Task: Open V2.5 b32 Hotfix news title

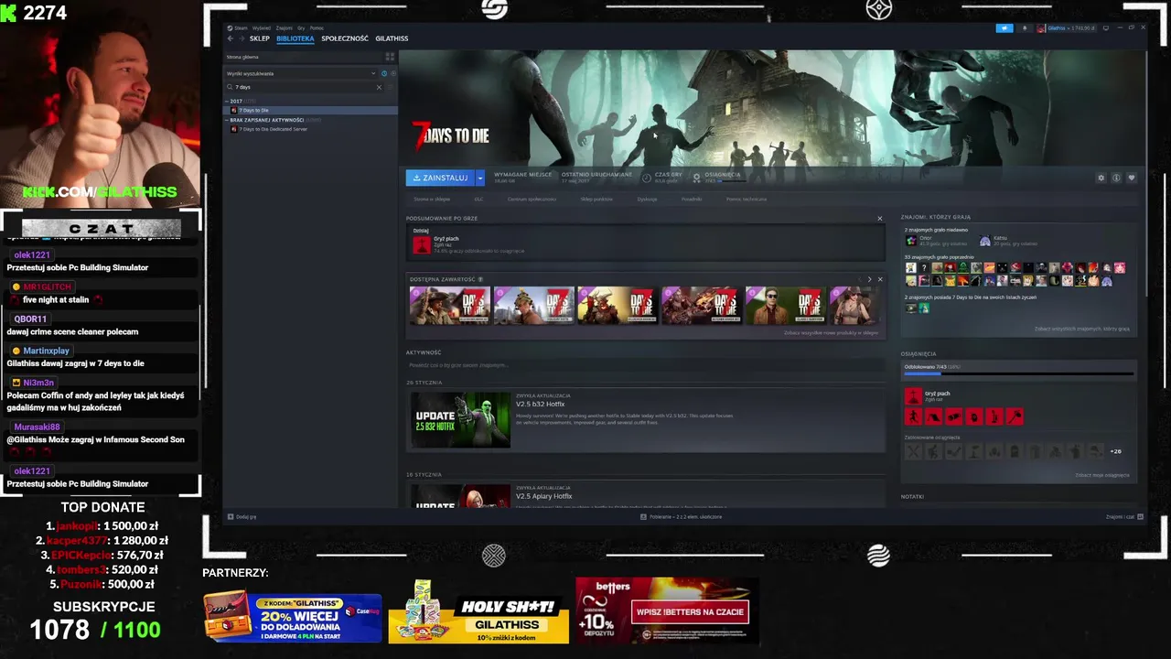Action: point(541,404)
